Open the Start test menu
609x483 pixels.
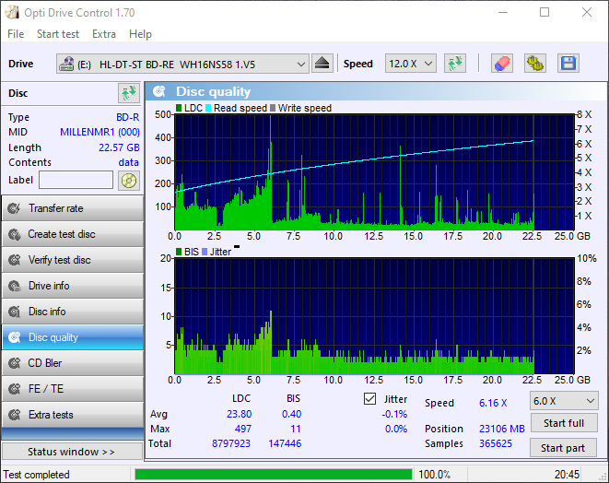pyautogui.click(x=58, y=34)
